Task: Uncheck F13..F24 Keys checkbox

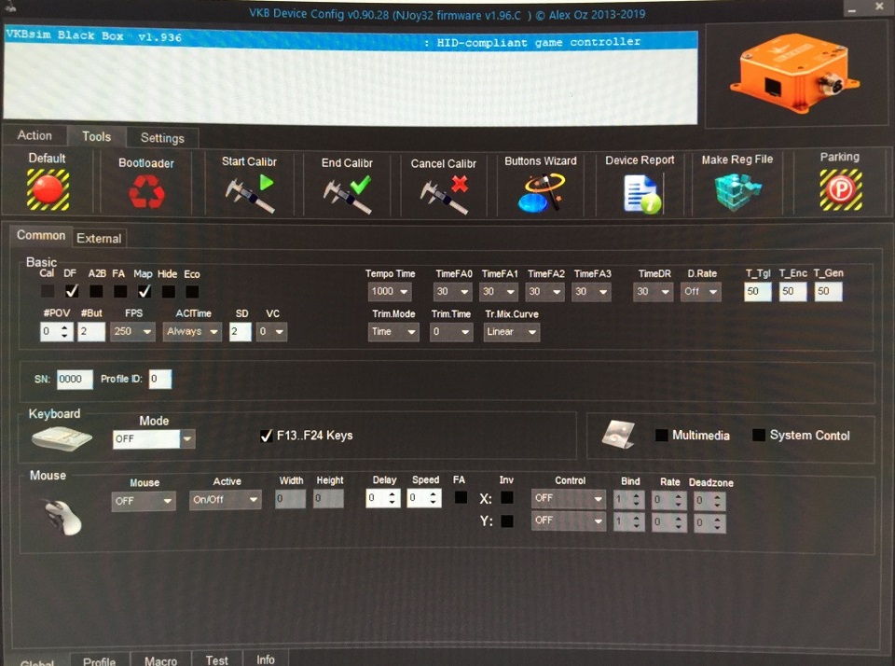Action: tap(266, 436)
